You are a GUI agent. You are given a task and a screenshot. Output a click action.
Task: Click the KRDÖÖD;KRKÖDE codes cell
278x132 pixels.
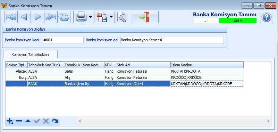click(x=207, y=77)
